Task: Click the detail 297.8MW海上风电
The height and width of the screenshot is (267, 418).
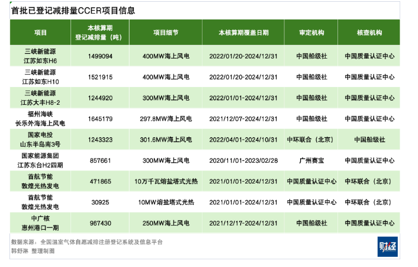Action: [x=166, y=119]
